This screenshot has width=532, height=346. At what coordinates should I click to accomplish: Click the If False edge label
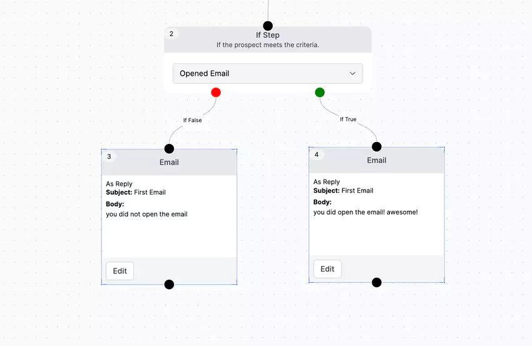click(x=192, y=120)
